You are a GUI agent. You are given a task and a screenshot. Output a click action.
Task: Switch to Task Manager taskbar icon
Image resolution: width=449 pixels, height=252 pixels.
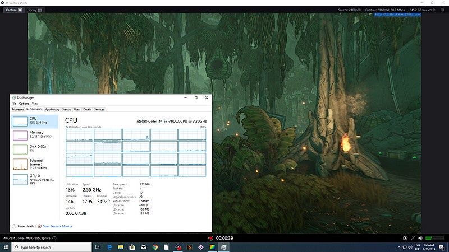[223, 247]
